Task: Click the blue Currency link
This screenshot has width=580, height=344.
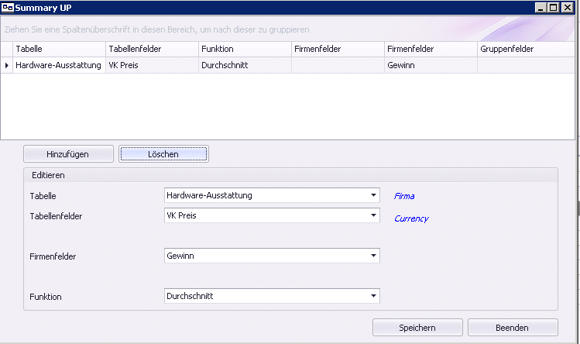Action: click(x=412, y=218)
